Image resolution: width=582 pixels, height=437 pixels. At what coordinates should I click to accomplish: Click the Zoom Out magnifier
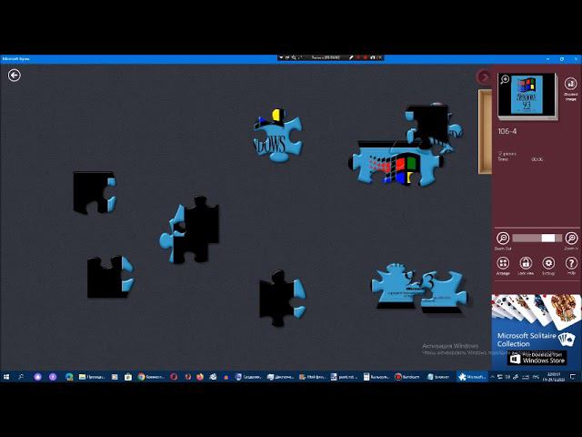coord(503,240)
